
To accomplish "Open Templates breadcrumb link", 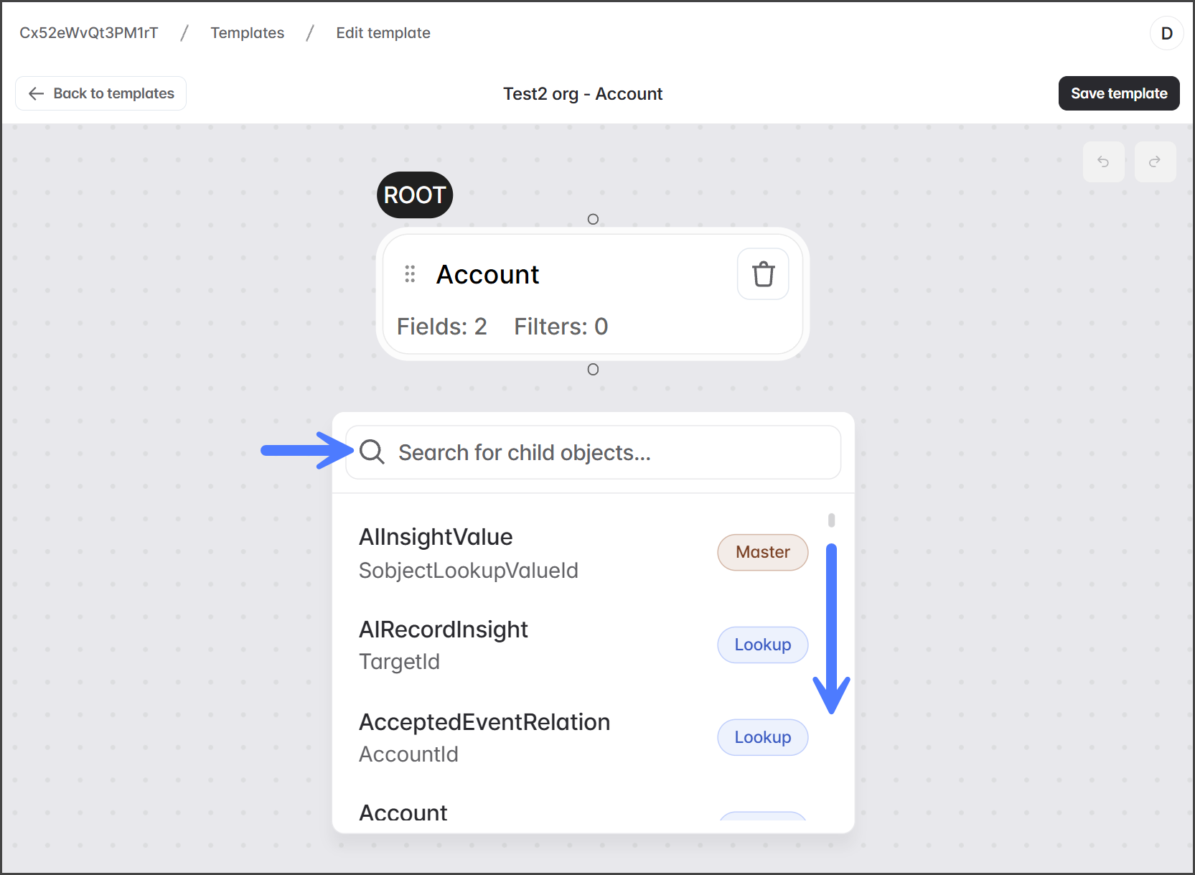I will [247, 33].
